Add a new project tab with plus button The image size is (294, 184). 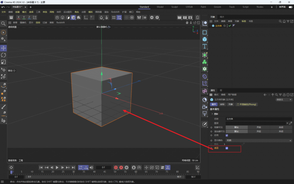click(31, 7)
